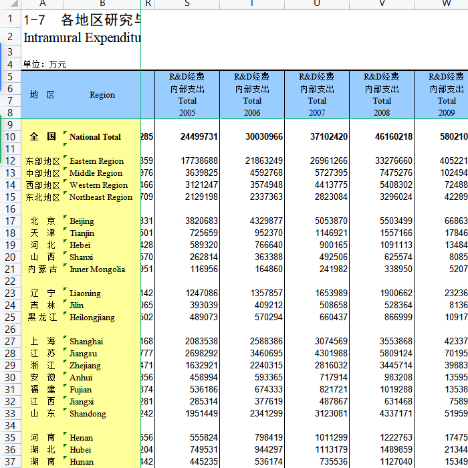Select the Intramural Expenditure subtitle cell
Image resolution: width=468 pixels, height=468 pixels.
click(82, 37)
